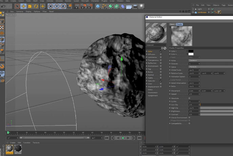Click the Render View clapperboard icon
This screenshot has width=233, height=156.
click(x=77, y=6)
